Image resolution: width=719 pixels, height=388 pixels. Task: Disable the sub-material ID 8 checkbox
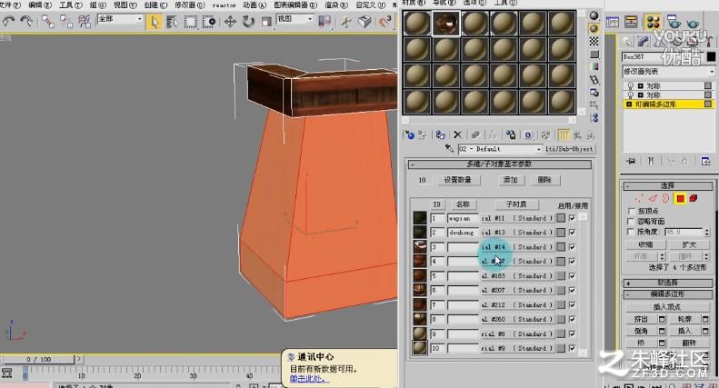(572, 319)
